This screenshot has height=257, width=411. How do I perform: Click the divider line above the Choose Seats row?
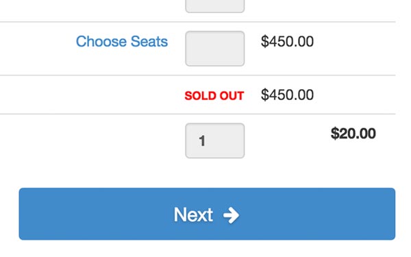[x=198, y=22]
